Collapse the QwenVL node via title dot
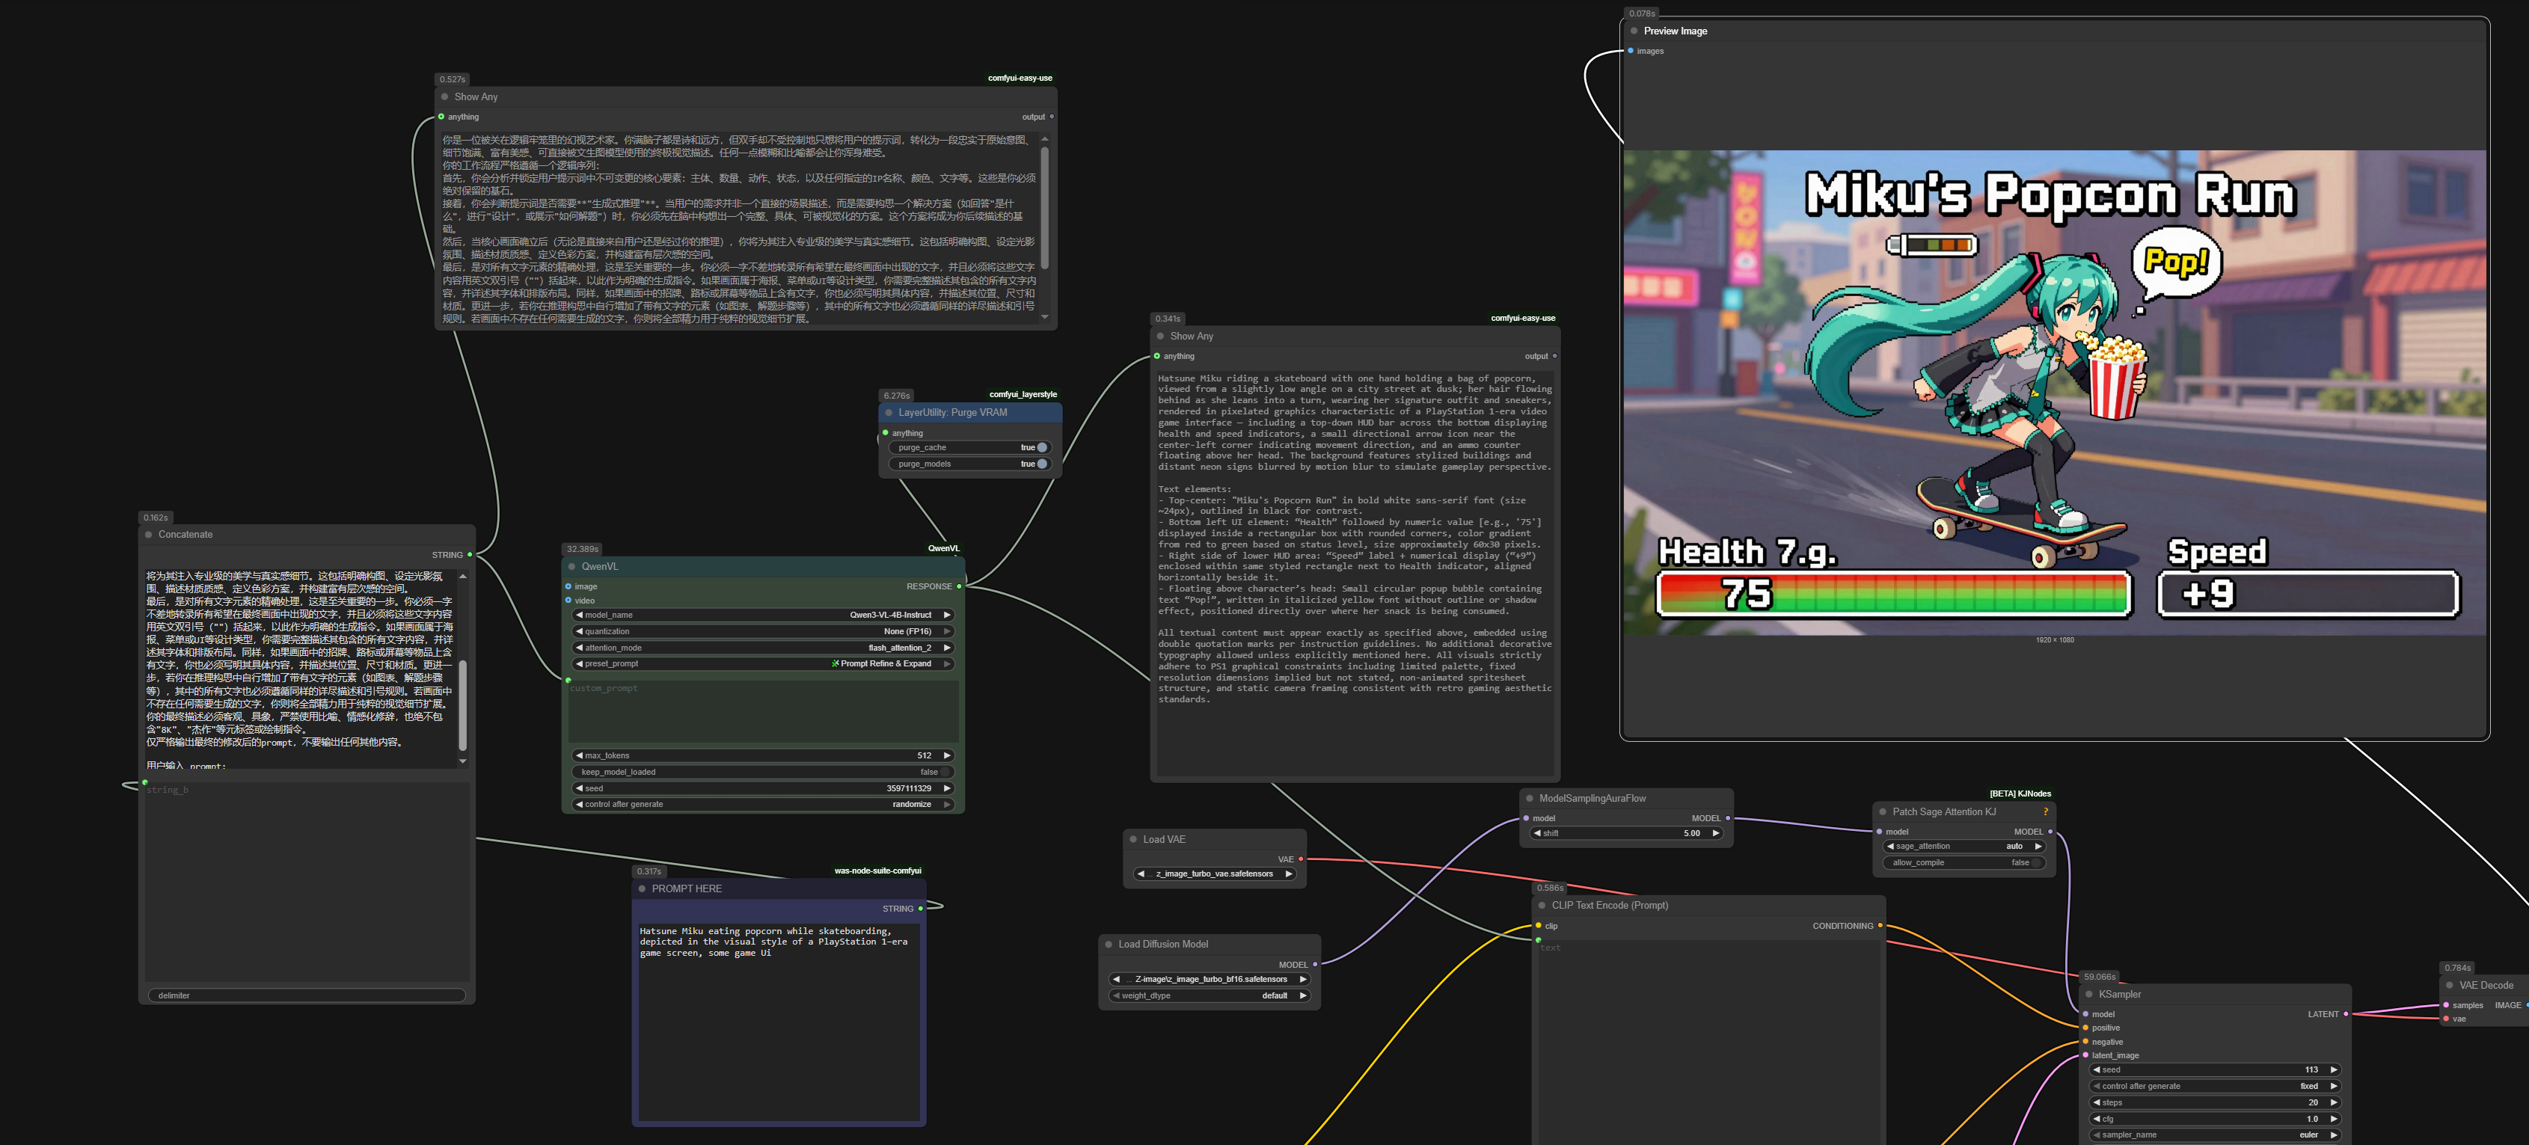 (x=571, y=567)
